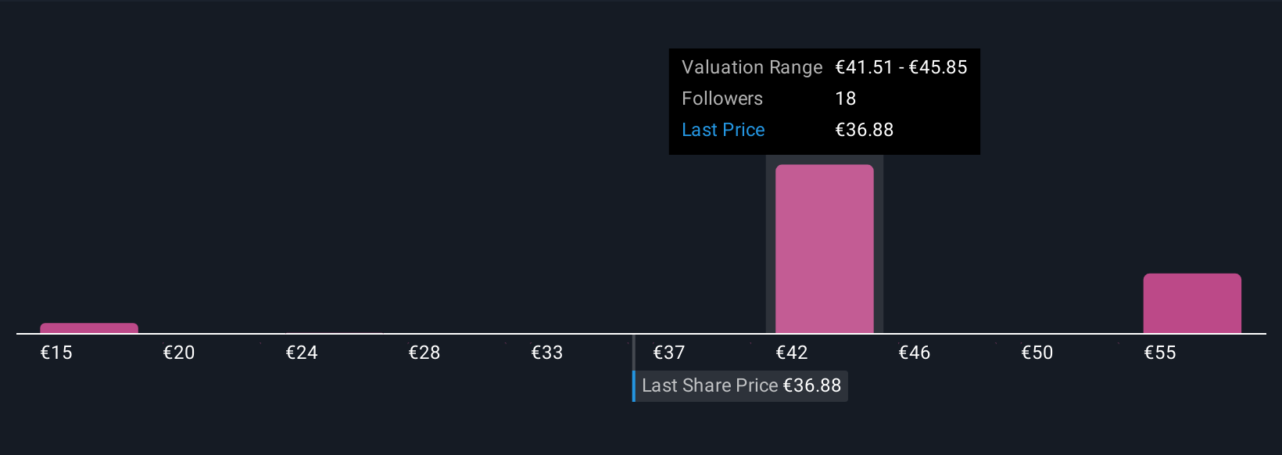The image size is (1282, 455).
Task: Click the €37 axis label
Action: 669,353
